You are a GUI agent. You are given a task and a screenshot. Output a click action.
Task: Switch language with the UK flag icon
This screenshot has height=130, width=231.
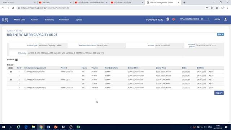(174, 19)
